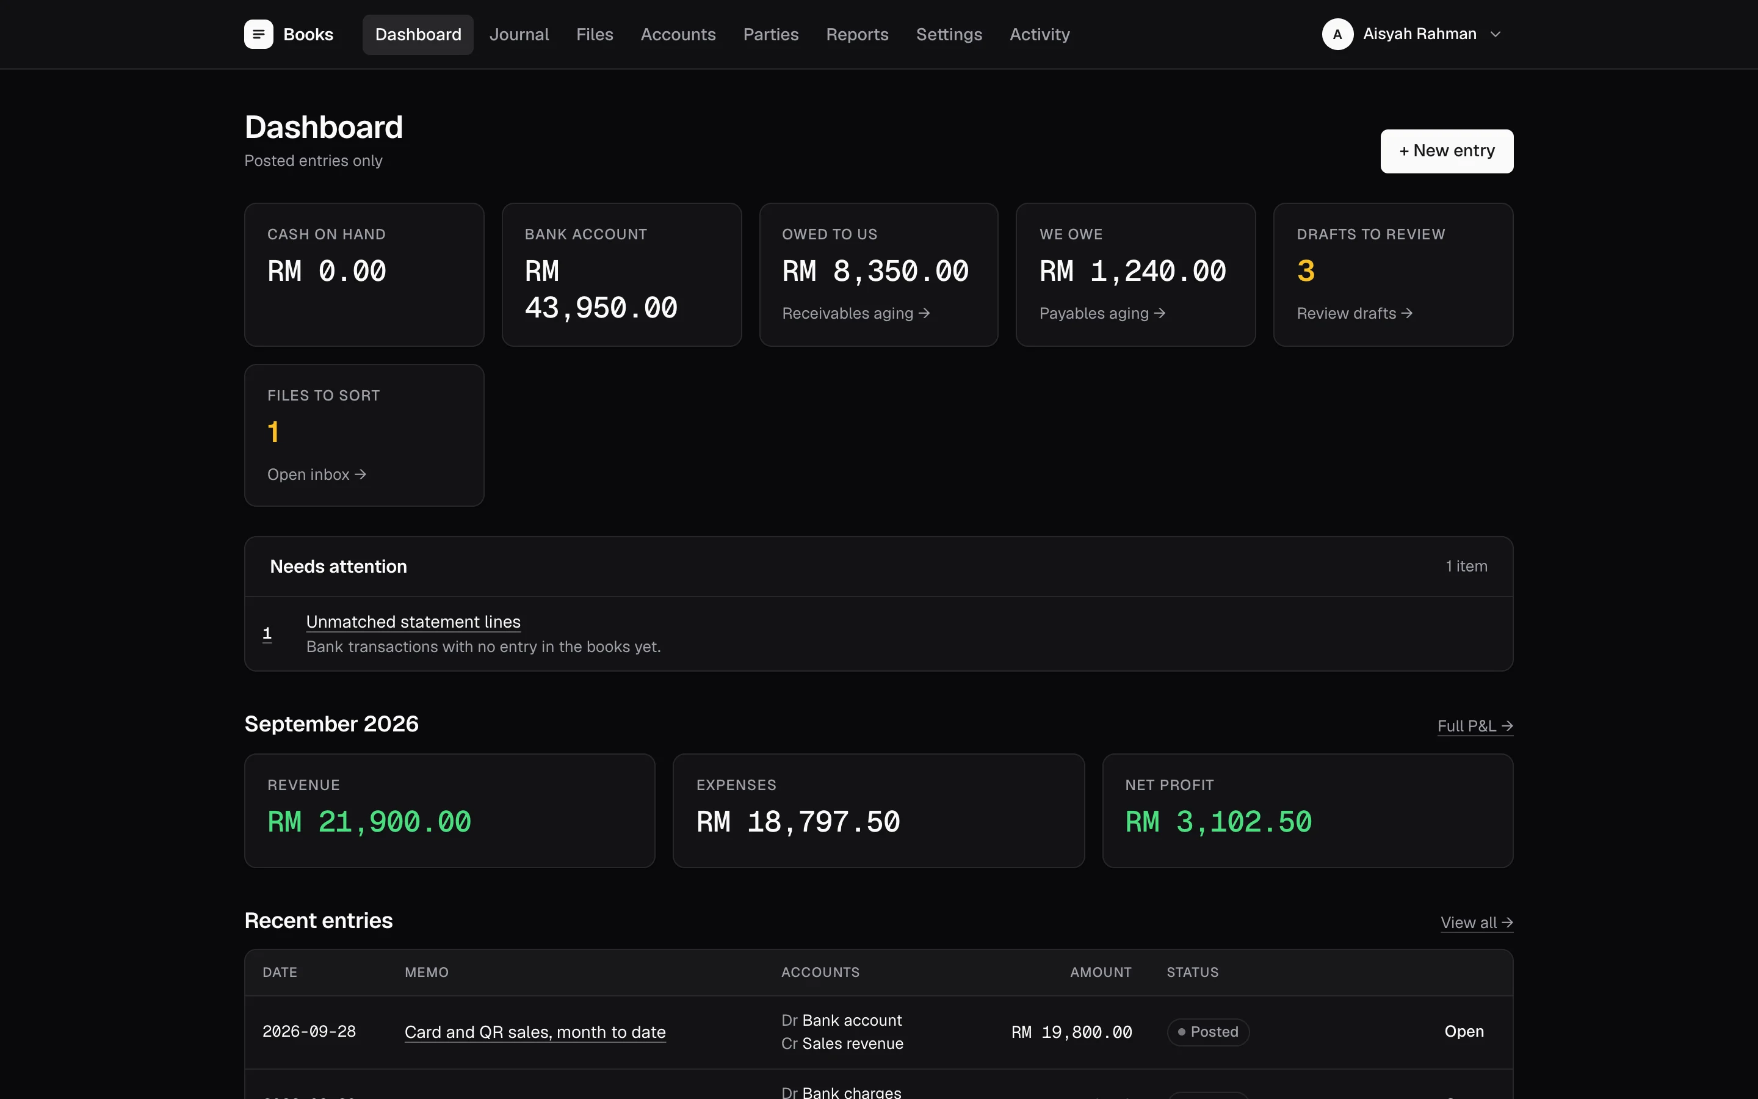This screenshot has width=1758, height=1099.
Task: Click the ACCOUNTS column header
Action: [820, 973]
